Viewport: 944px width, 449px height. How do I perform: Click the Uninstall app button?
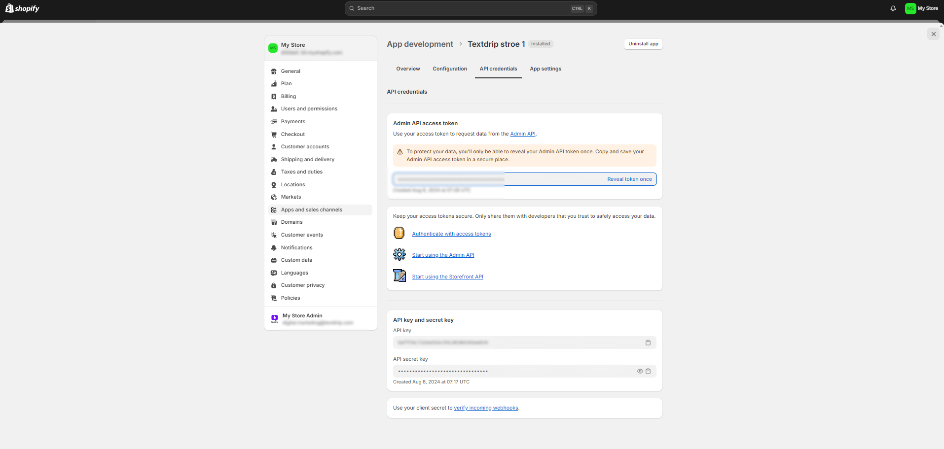pos(643,44)
